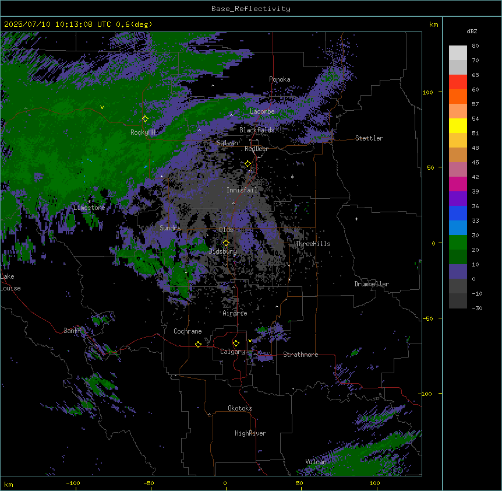Click the Olds town label
This screenshot has width=502, height=491.
tap(226, 230)
